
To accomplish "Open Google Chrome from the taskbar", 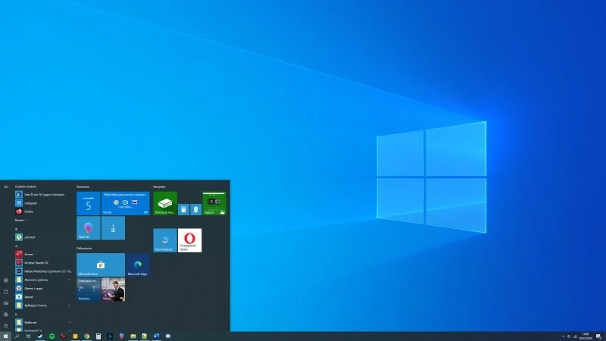I will pos(86,336).
